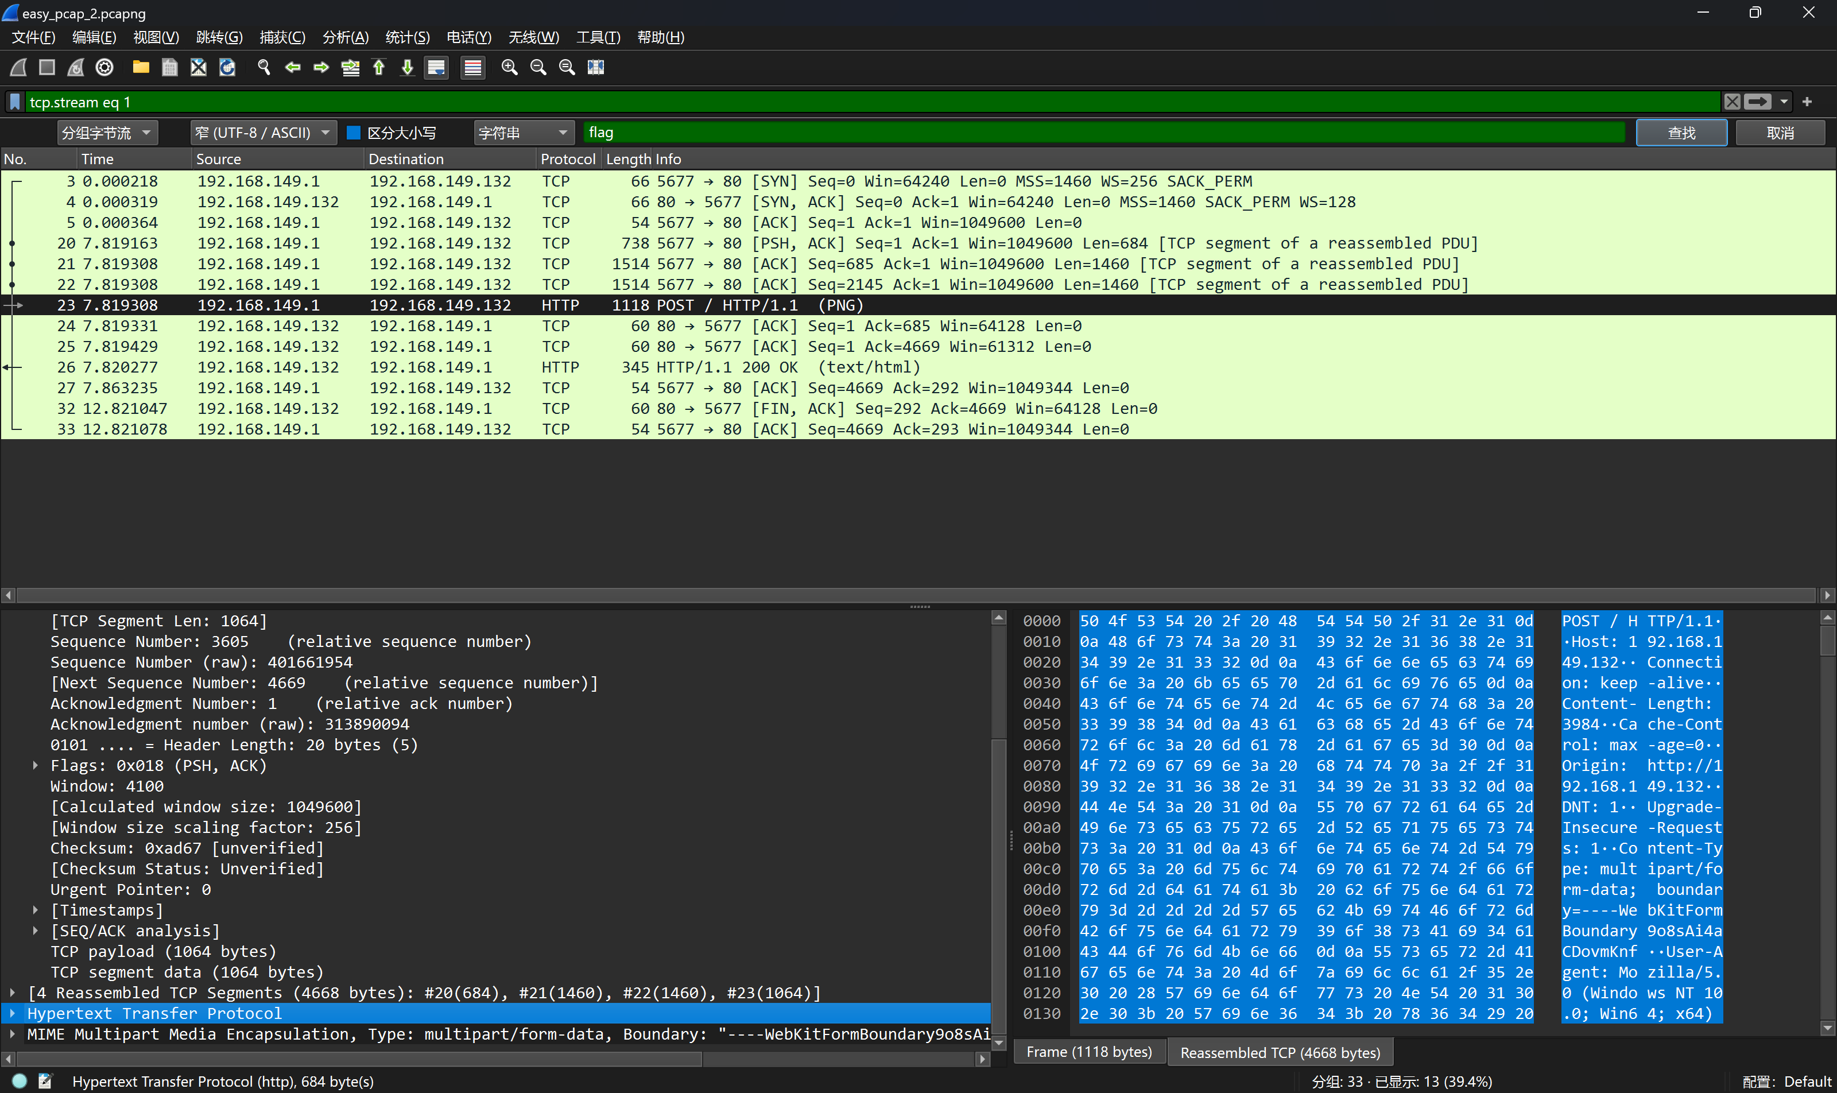Select packet 32 FIN, ACK row
This screenshot has height=1093, width=1837.
918,408
